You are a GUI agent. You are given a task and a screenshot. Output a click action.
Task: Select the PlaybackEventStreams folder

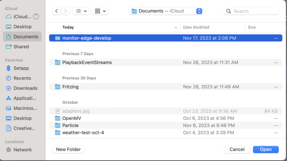87,62
